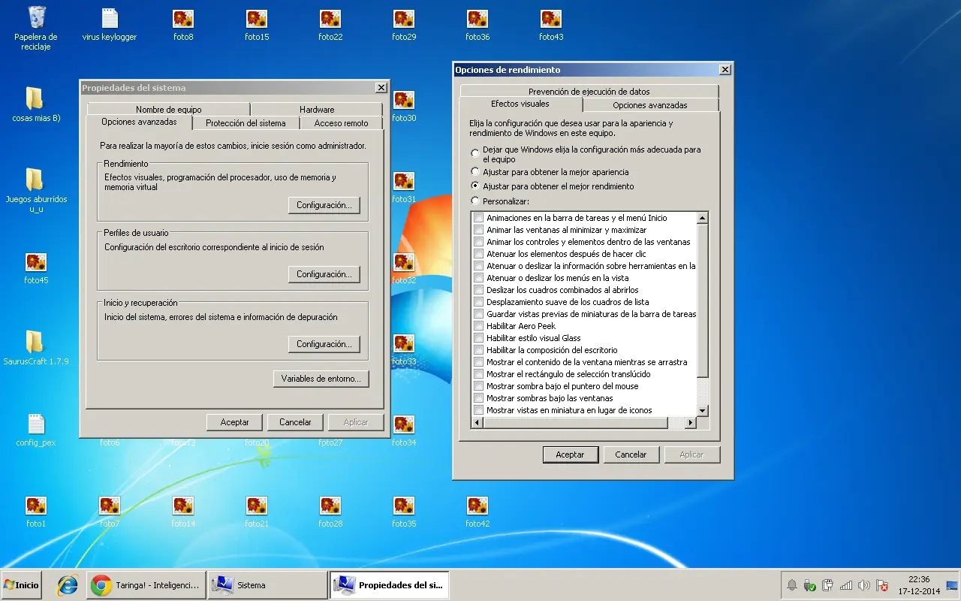
Task: Select the foto15 desktop image icon
Action: pyautogui.click(x=257, y=19)
